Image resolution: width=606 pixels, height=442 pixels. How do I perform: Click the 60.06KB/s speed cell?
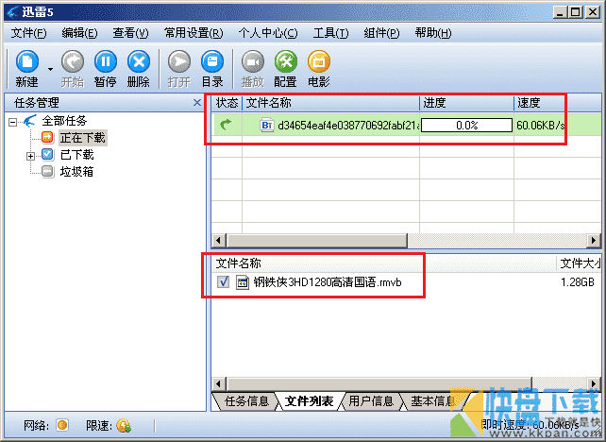click(541, 126)
